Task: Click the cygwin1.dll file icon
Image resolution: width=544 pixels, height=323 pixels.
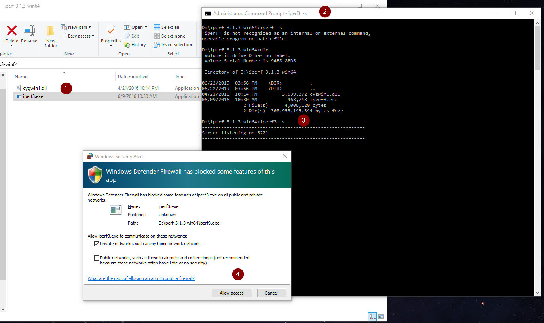Action: click(18, 88)
